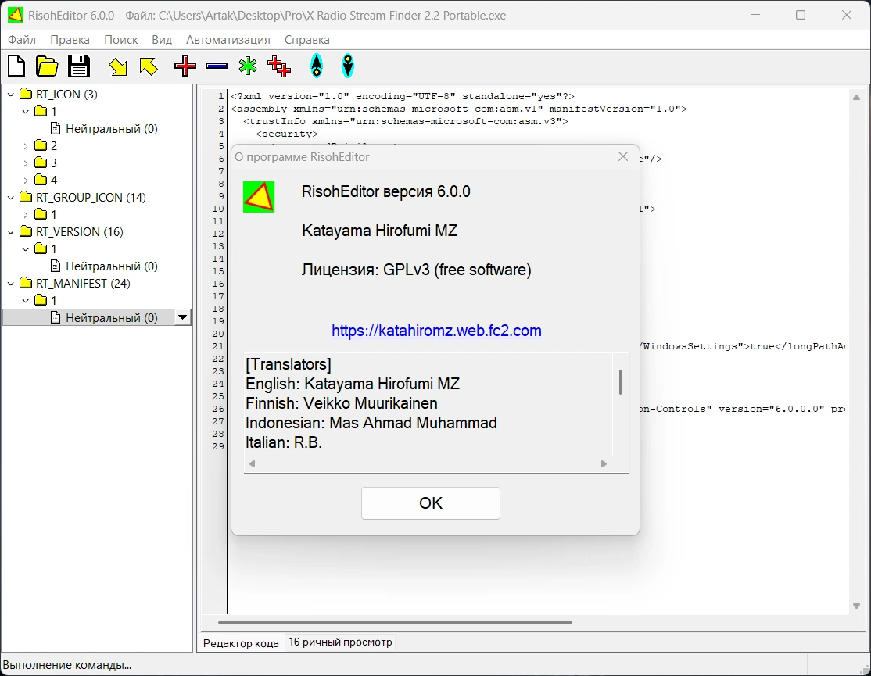Select Нейтральный (0) under RT_ICON

(112, 129)
